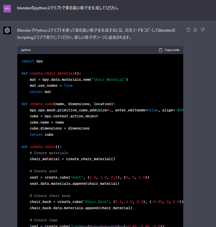Screen dimensions: 216x227
Task: Click the 'chair_back = create_cube' line
Action: coord(106,202)
